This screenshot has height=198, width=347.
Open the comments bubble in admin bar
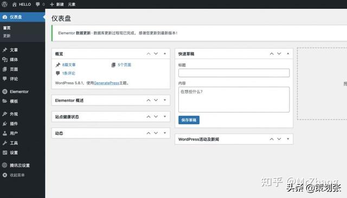click(38, 4)
